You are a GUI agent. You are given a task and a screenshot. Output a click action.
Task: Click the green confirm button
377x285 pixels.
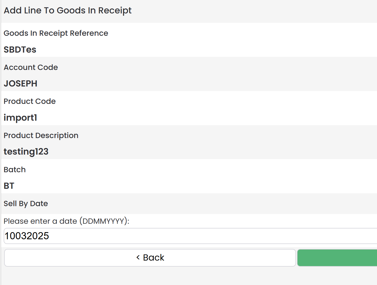(337, 258)
